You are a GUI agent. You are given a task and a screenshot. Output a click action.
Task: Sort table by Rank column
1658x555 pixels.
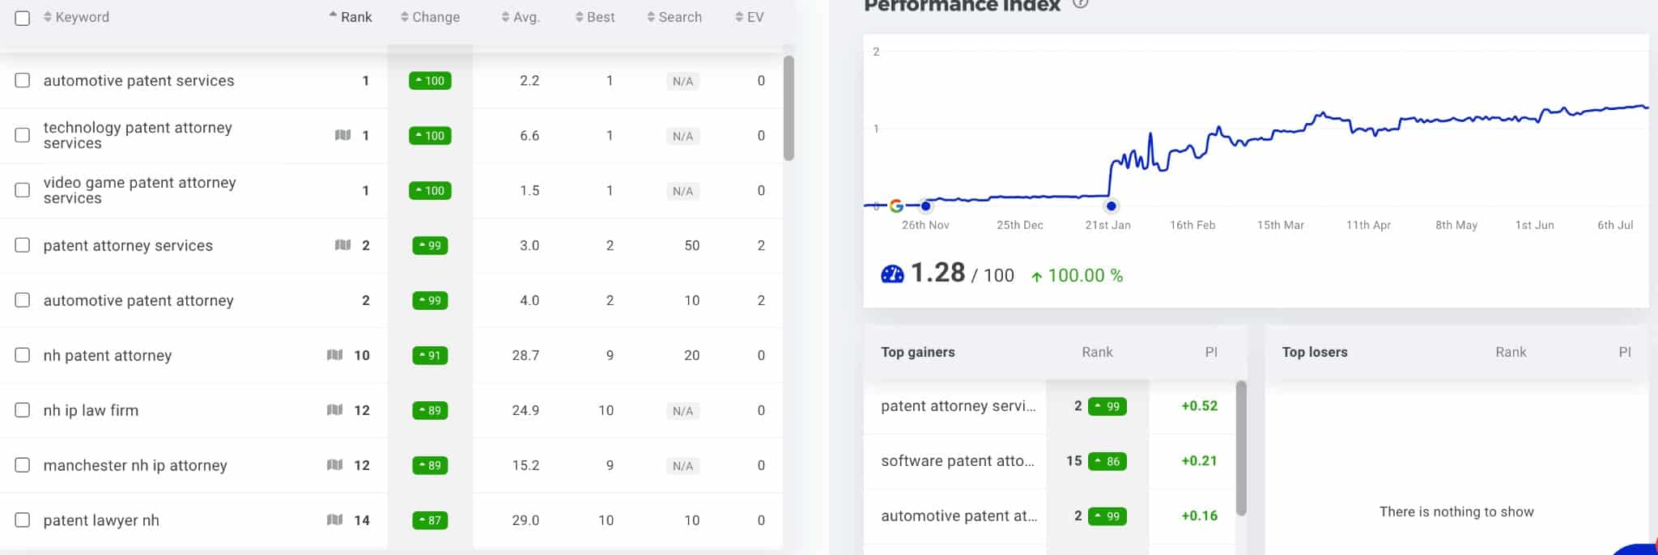pyautogui.click(x=351, y=17)
